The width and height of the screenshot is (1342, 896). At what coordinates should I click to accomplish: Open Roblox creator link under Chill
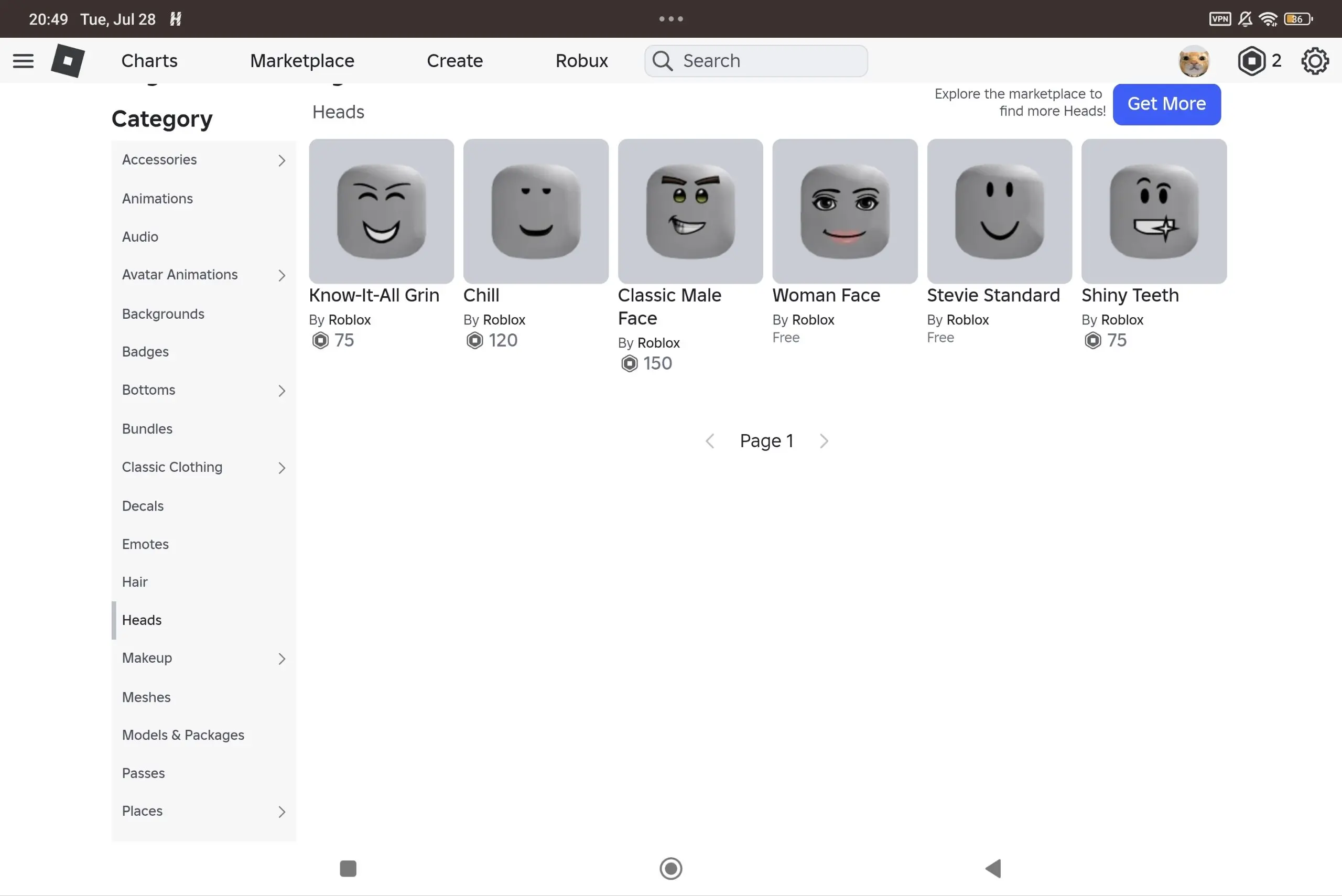[x=504, y=320]
